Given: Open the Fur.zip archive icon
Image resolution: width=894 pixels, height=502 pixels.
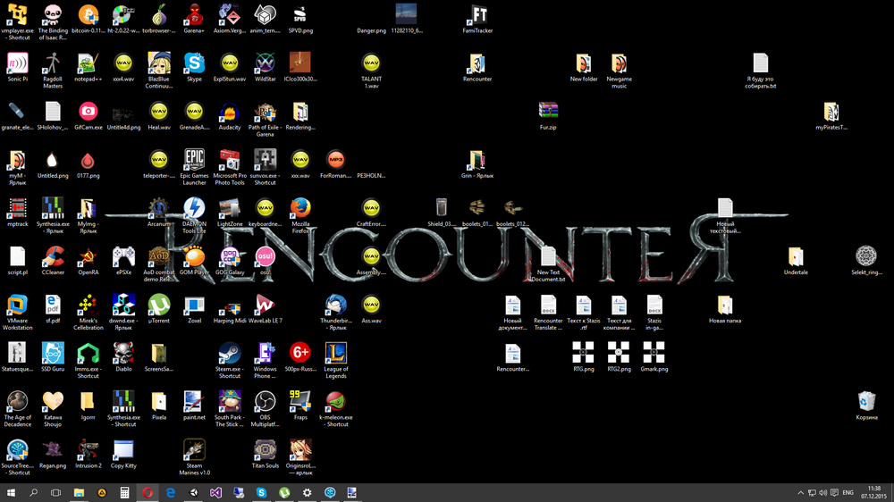Looking at the screenshot, I should 548,112.
